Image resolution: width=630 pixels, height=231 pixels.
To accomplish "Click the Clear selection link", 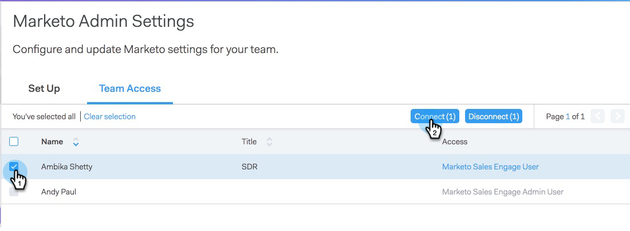I will [109, 116].
